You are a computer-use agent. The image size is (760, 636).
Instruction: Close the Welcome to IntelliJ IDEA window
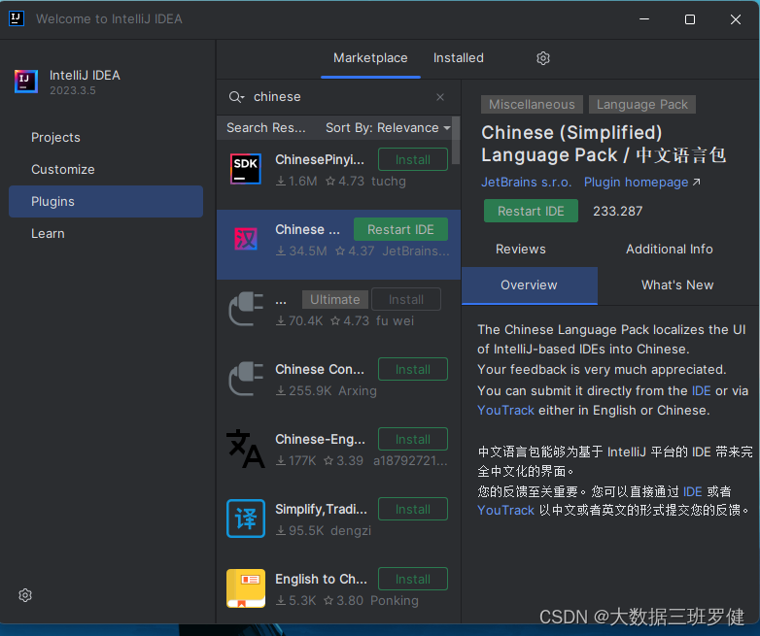736,18
